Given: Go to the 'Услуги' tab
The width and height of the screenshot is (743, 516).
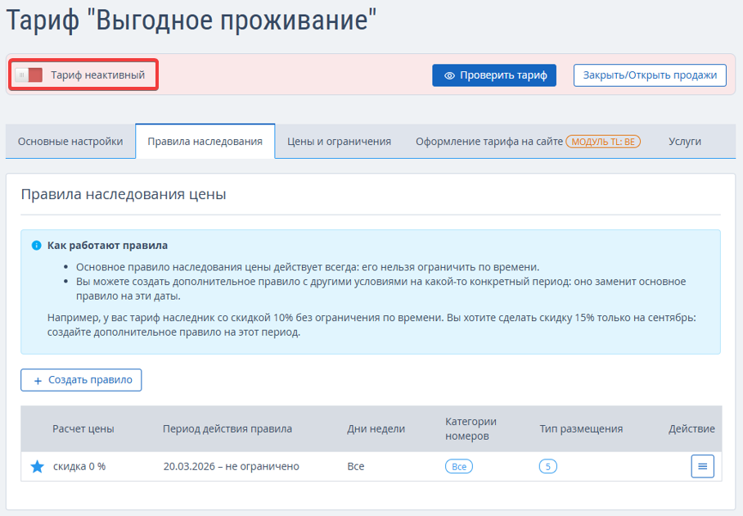Looking at the screenshot, I should click(685, 142).
